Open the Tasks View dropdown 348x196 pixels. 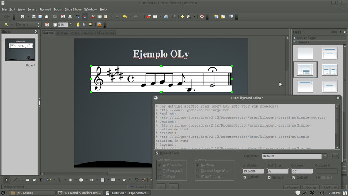(336, 32)
